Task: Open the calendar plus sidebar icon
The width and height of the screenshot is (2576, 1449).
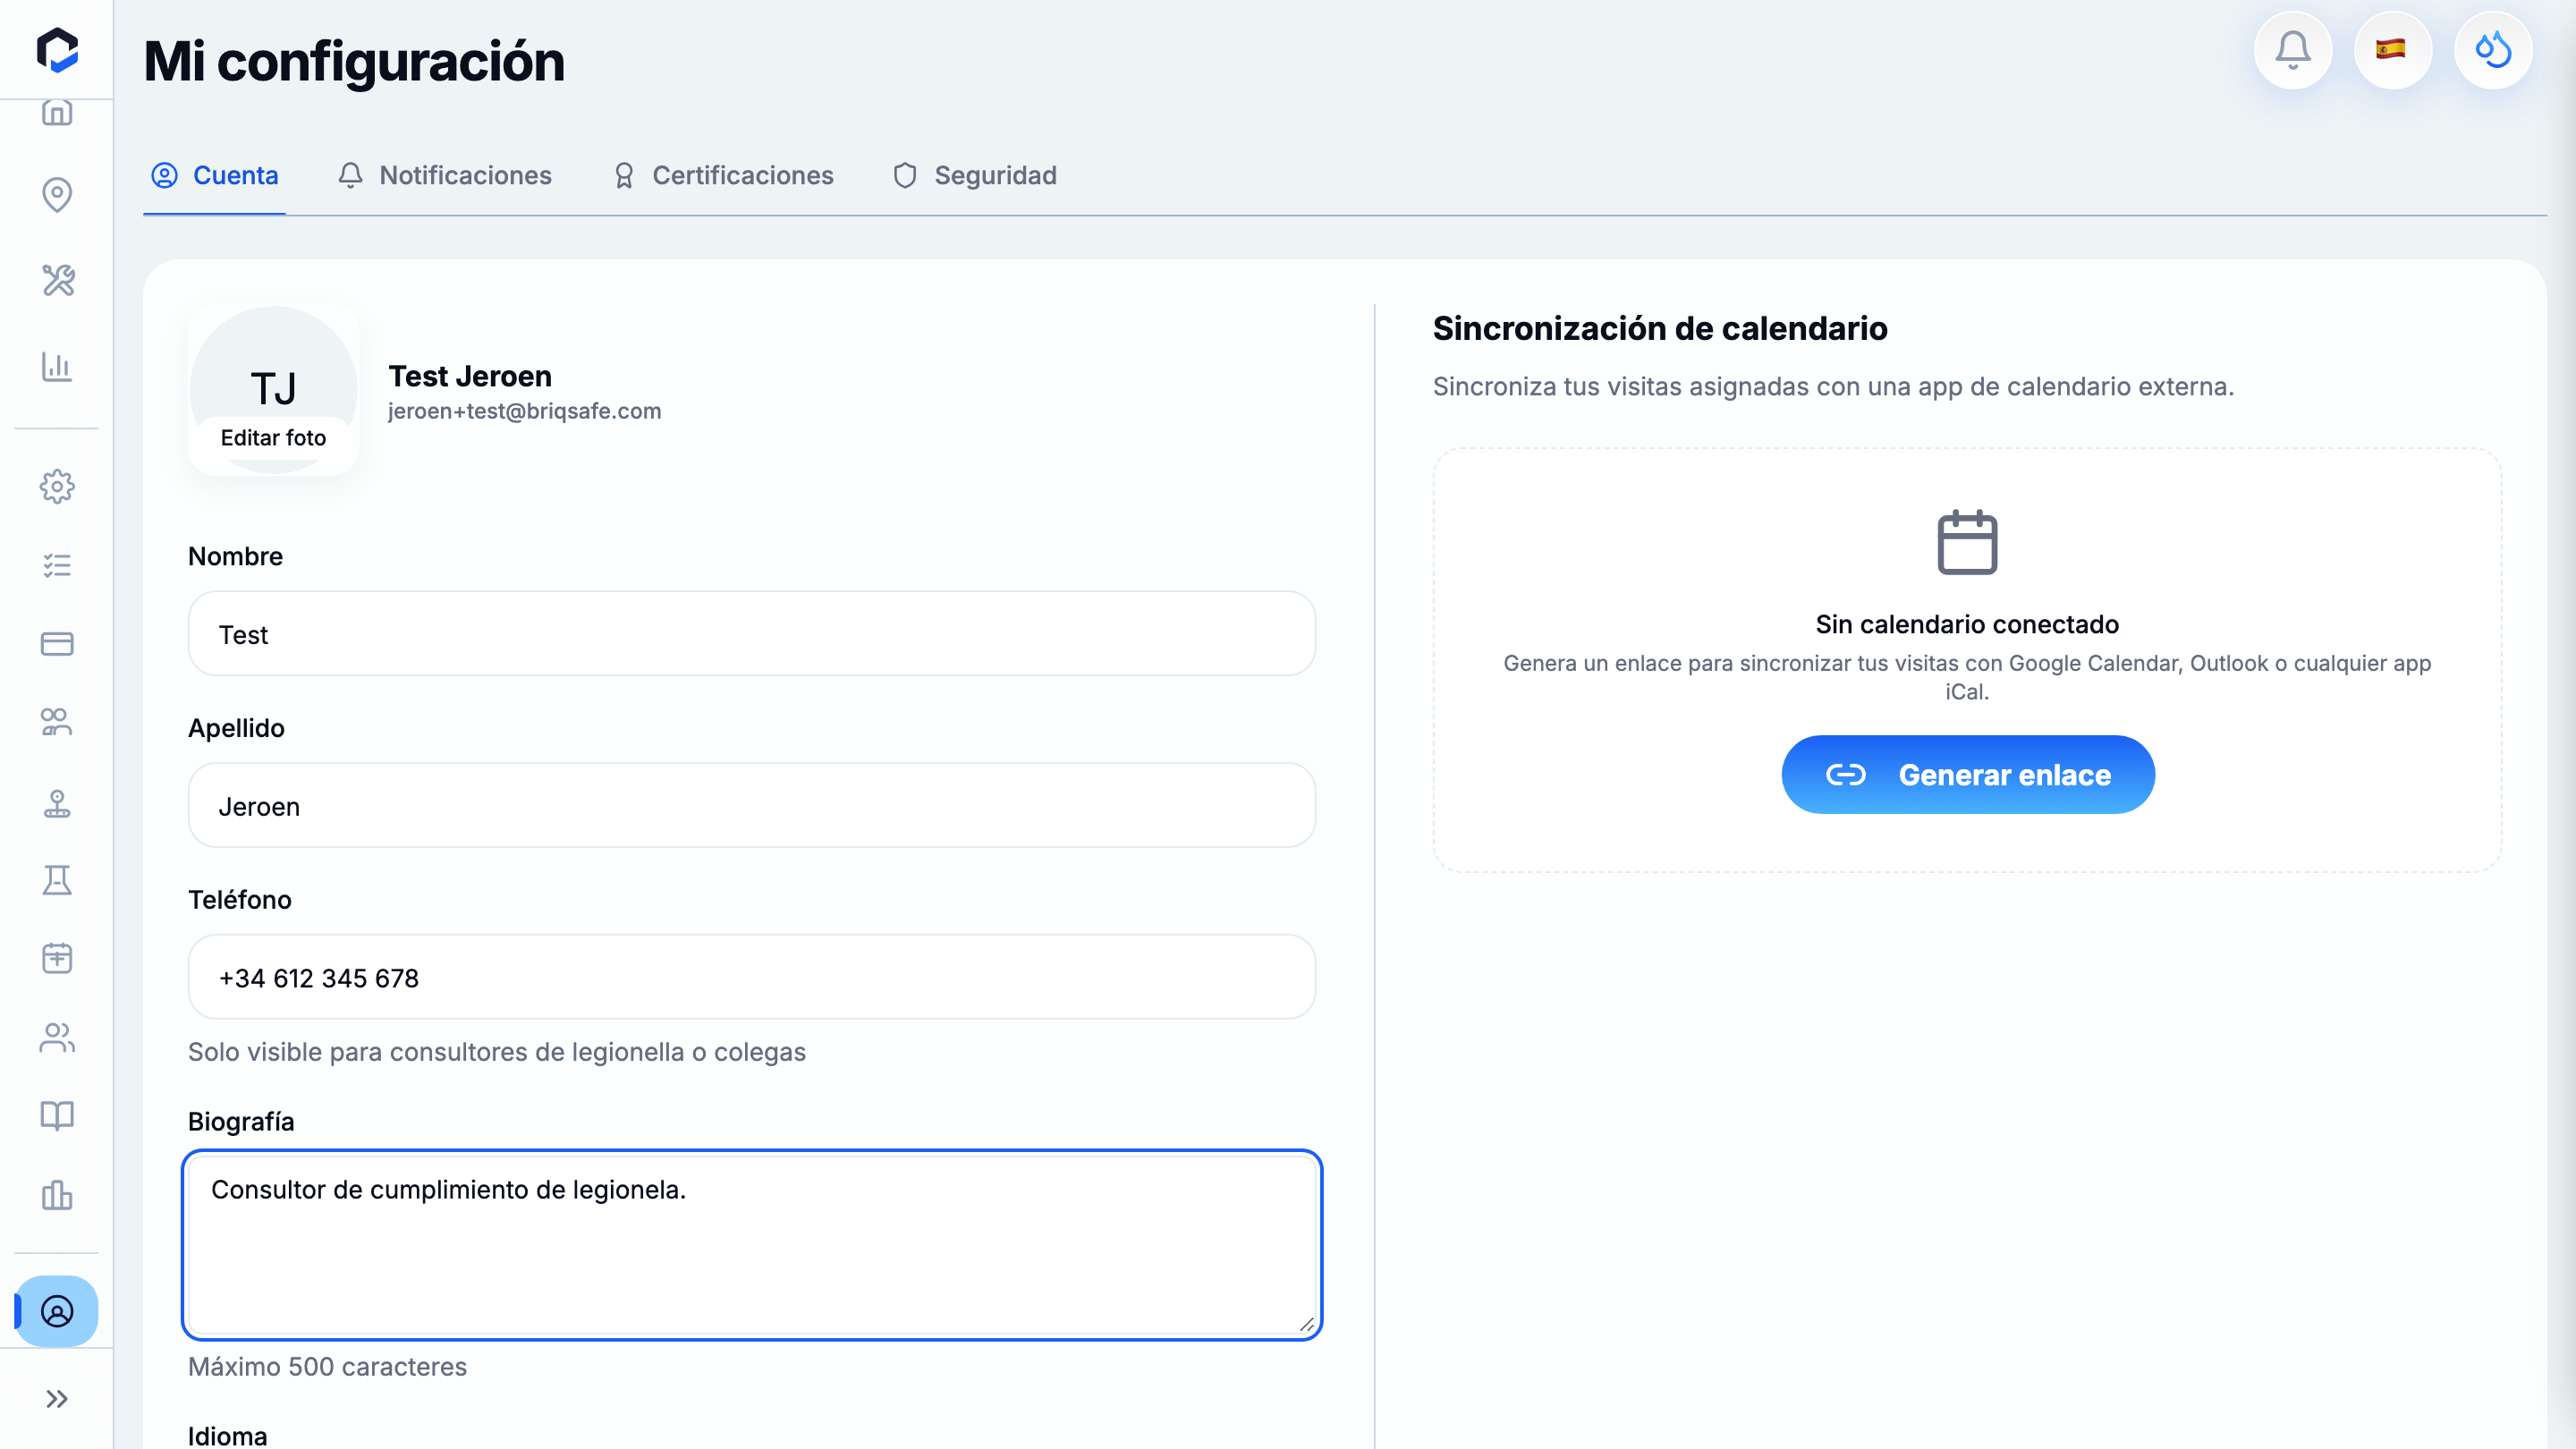Action: (57, 958)
